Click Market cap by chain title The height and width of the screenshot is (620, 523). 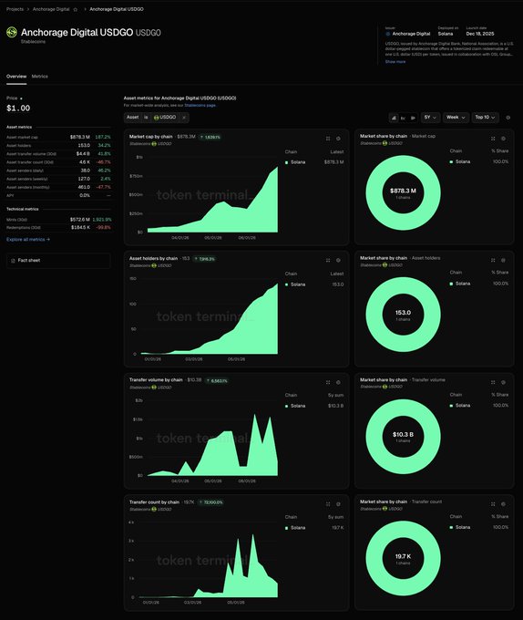pos(151,137)
